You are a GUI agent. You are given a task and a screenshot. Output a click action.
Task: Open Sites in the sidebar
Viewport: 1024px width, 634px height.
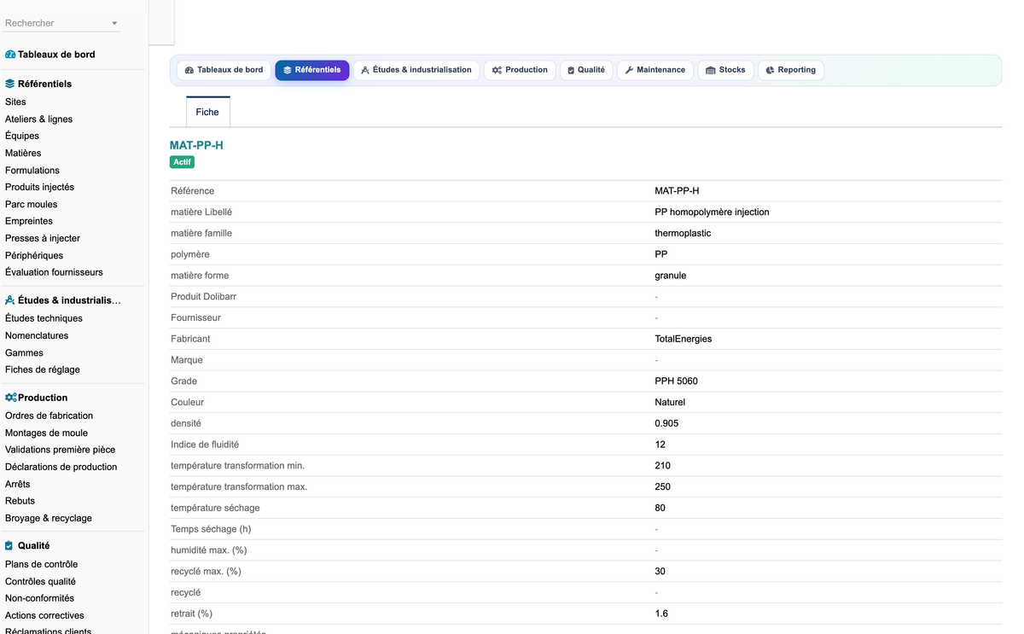click(15, 102)
